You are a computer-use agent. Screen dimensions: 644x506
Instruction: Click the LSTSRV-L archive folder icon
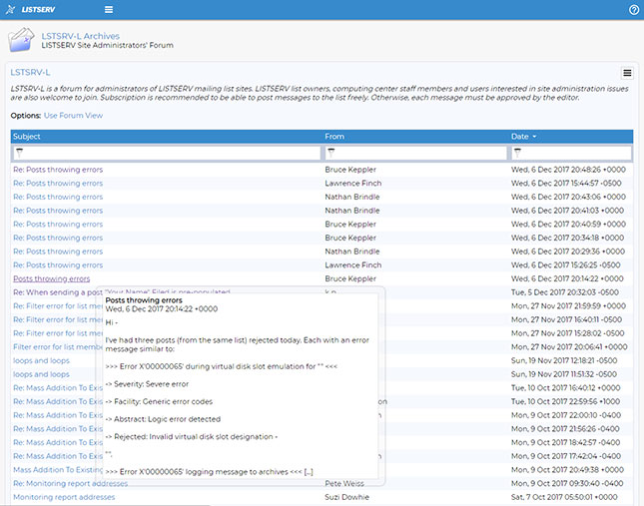[x=21, y=40]
